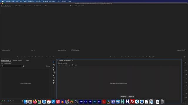188x105 pixels.
Task: Toggle snap in Timeline controls
Action: click(63, 65)
